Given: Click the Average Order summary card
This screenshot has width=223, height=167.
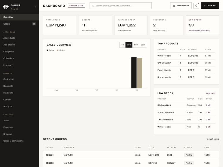Looking at the screenshot, I should [x=131, y=25].
